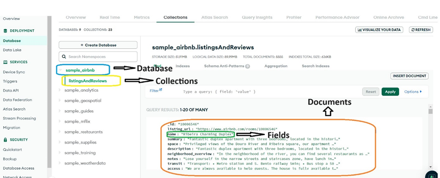Open Migration in the sidebar
The width and height of the screenshot is (440, 178).
click(12, 127)
